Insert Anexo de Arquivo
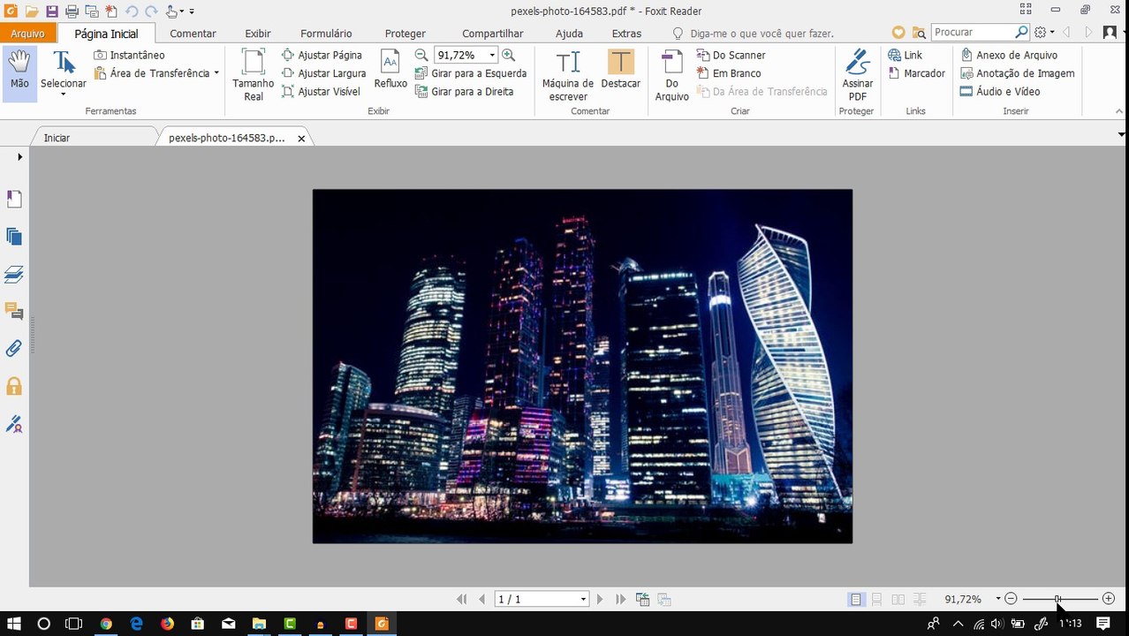1129x636 pixels. click(1009, 55)
